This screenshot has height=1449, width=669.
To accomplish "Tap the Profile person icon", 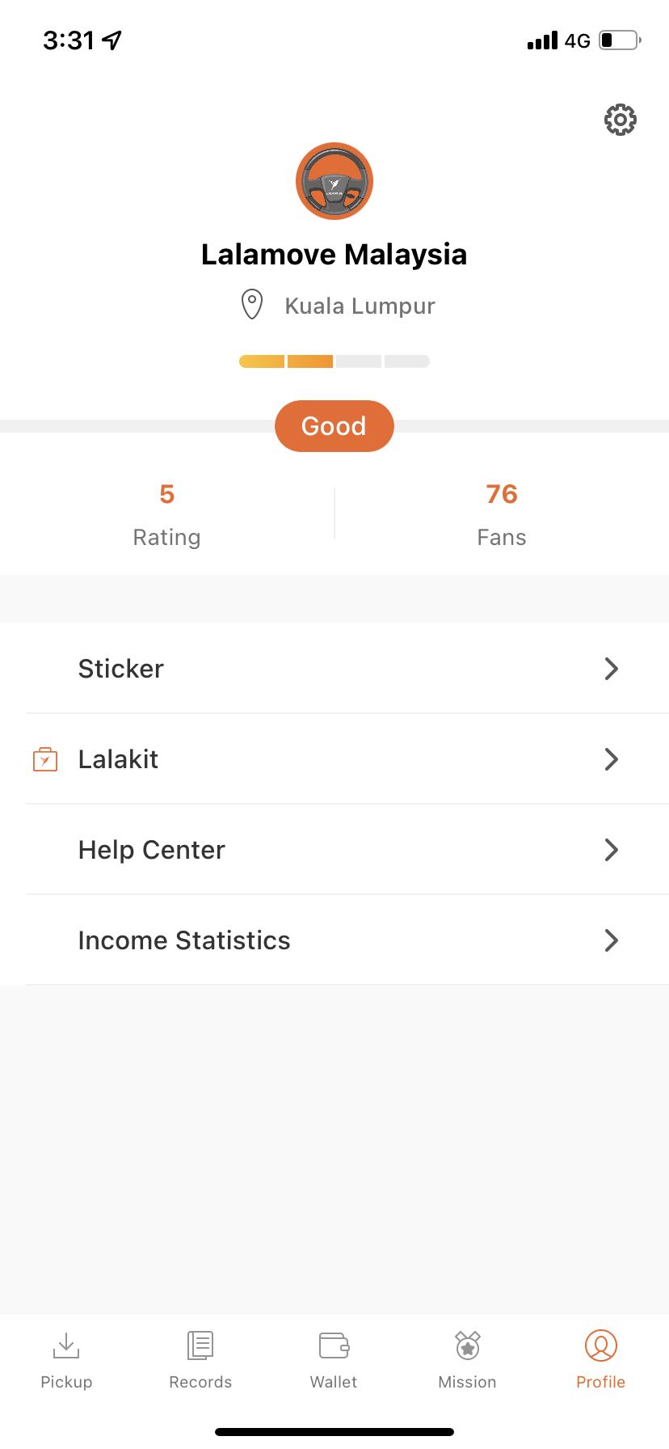I will click(x=601, y=1345).
